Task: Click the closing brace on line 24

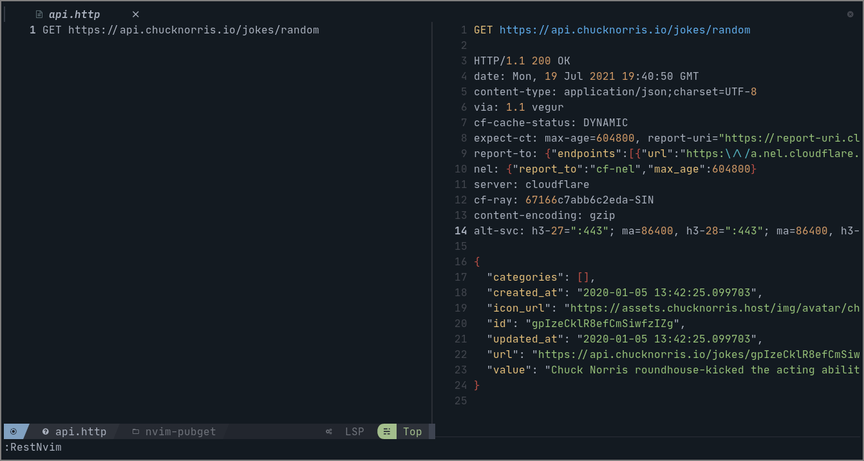Action: [x=477, y=385]
